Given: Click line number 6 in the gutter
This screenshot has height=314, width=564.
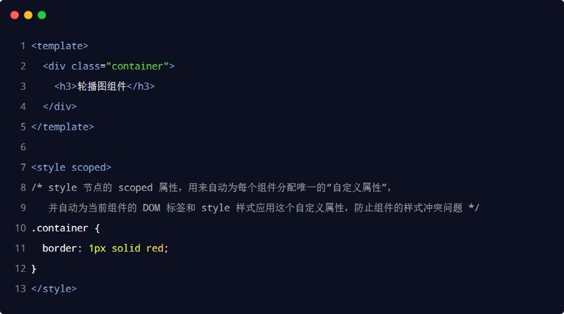Looking at the screenshot, I should [x=23, y=147].
